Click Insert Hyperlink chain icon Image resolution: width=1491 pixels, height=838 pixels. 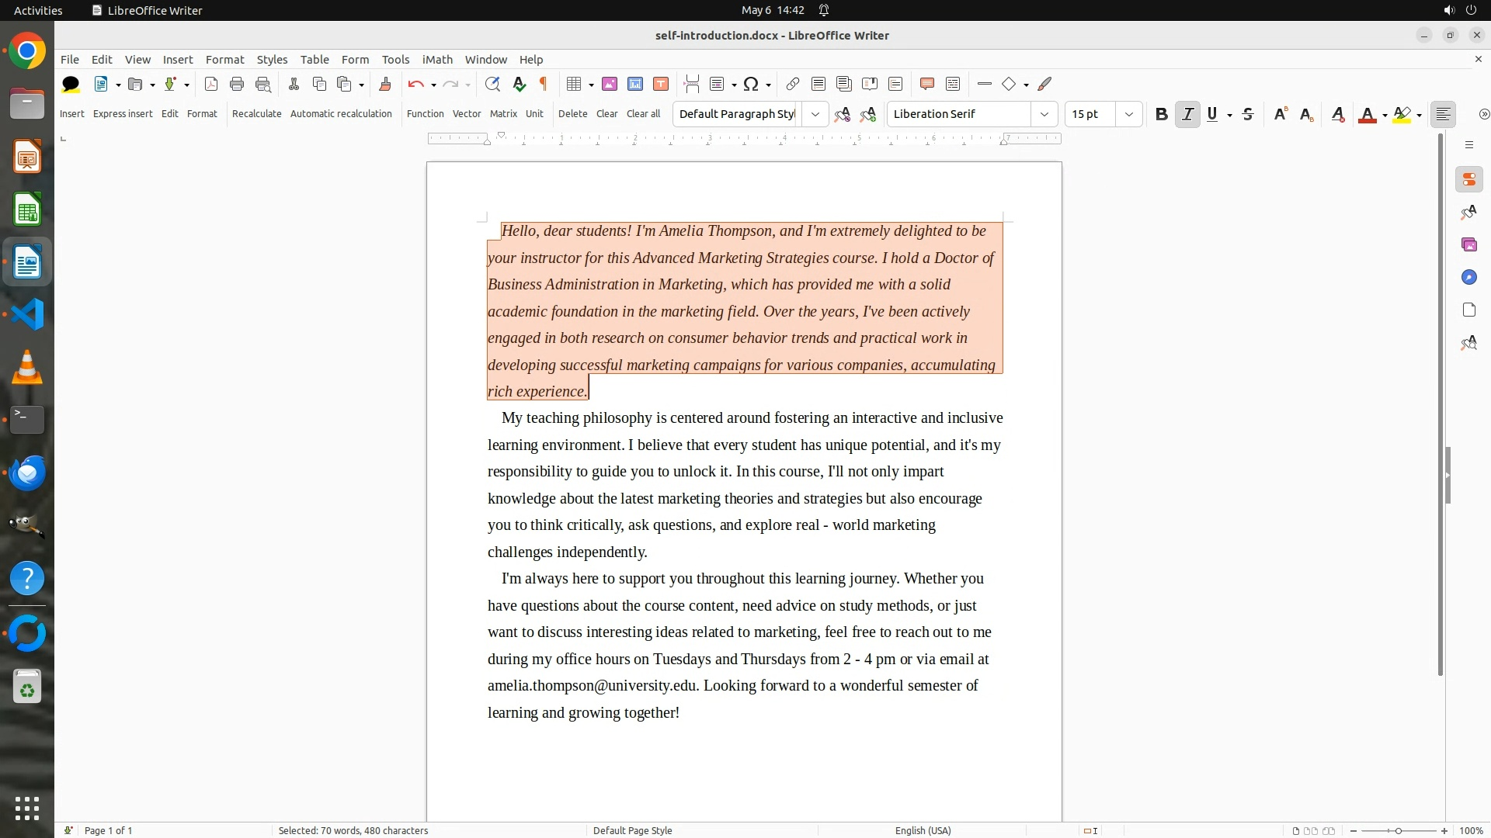(x=792, y=84)
